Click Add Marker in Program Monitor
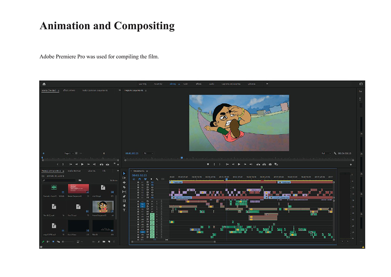 [208, 164]
